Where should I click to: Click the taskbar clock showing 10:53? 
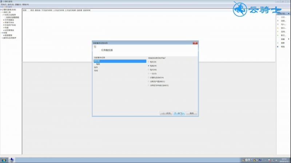click(284, 160)
